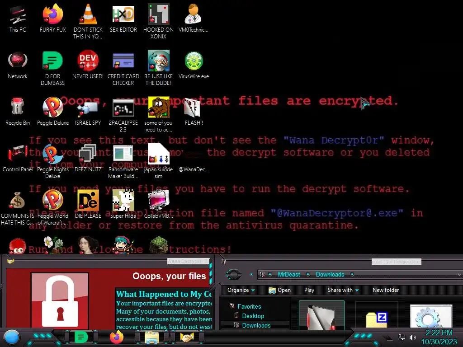The width and height of the screenshot is (463, 347).
Task: Click Play in the Explorer toolbar
Action: point(309,290)
